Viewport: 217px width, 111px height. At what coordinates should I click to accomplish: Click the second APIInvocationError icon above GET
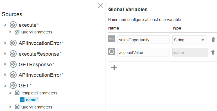point(13,75)
